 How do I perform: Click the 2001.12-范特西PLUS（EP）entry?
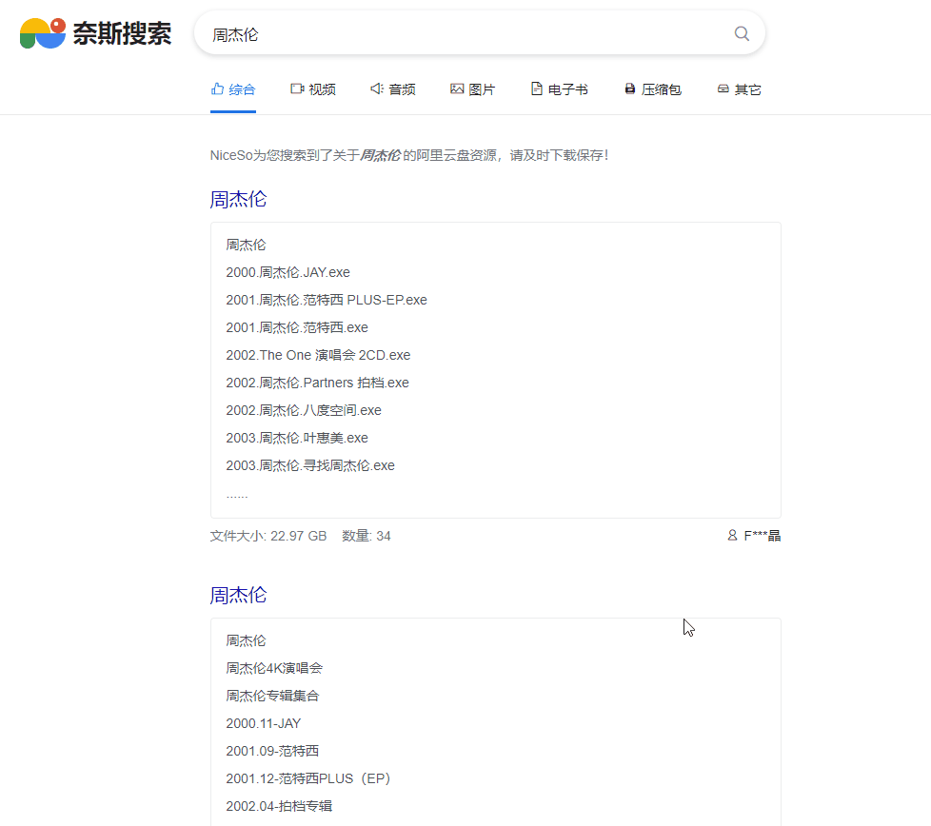point(308,778)
